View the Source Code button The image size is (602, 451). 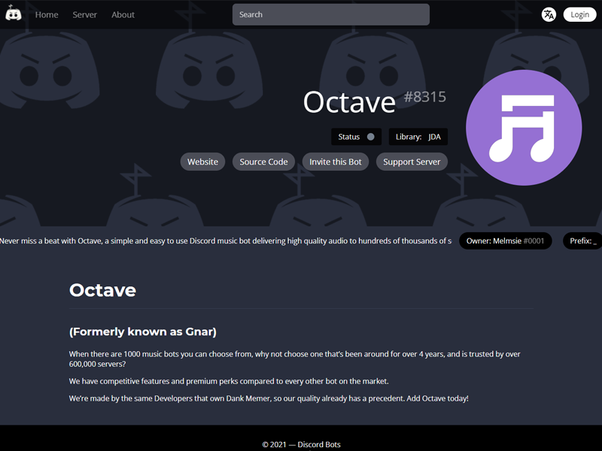pos(264,162)
